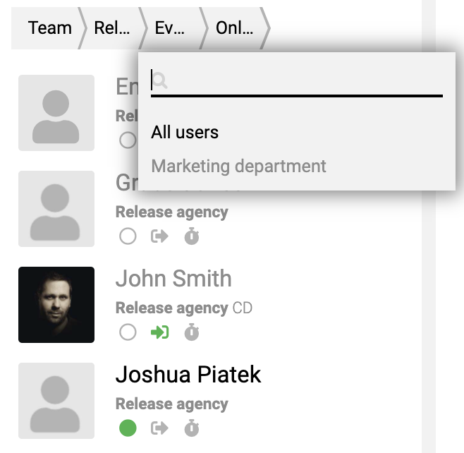
Task: Focus the search field in popup
Action: click(297, 81)
